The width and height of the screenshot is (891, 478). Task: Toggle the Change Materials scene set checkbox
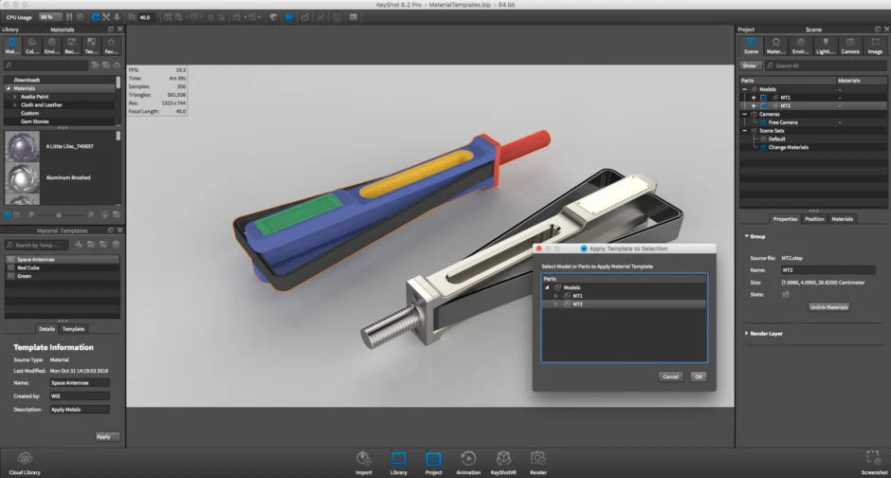[762, 147]
